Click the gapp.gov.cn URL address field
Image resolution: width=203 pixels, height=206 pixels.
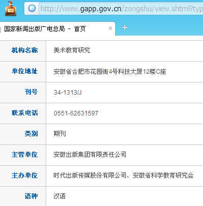pos(121,9)
